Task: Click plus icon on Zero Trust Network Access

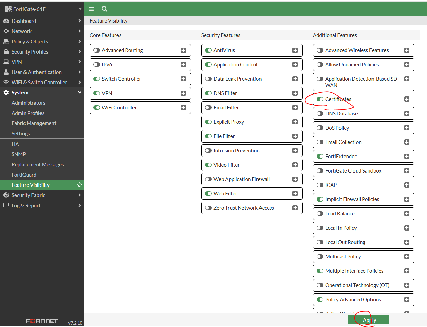Action: pos(295,208)
